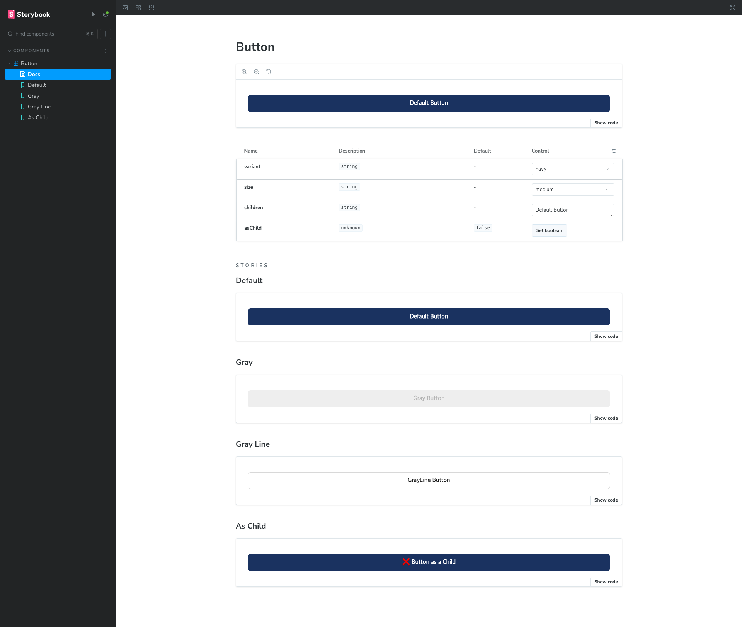Click the zoom in icon above preview
The image size is (742, 627).
click(244, 72)
